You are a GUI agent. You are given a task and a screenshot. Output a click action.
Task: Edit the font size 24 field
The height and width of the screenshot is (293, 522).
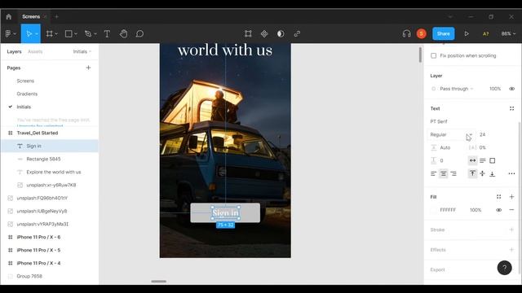(x=482, y=134)
